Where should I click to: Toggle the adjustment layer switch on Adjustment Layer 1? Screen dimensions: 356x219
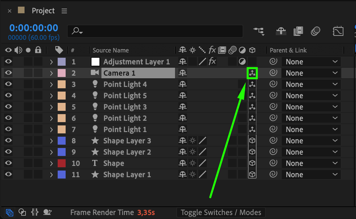[242, 62]
